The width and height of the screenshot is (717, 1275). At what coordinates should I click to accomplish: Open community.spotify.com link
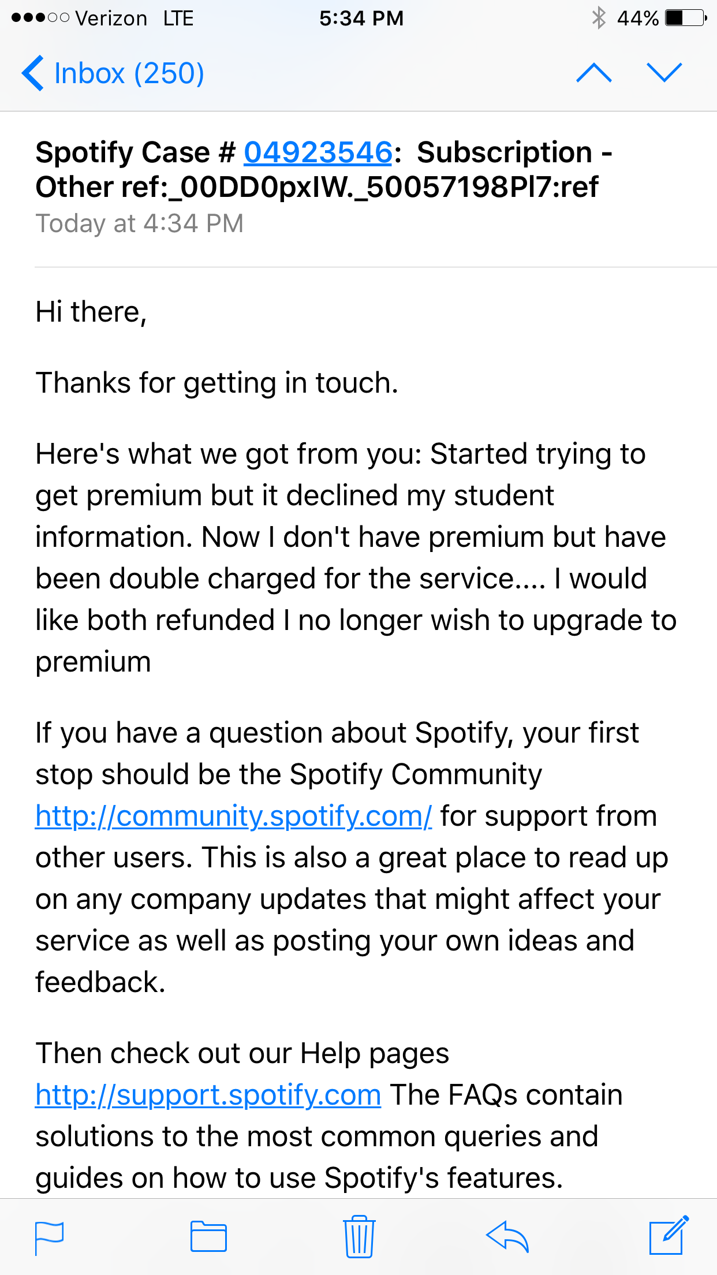coord(233,816)
